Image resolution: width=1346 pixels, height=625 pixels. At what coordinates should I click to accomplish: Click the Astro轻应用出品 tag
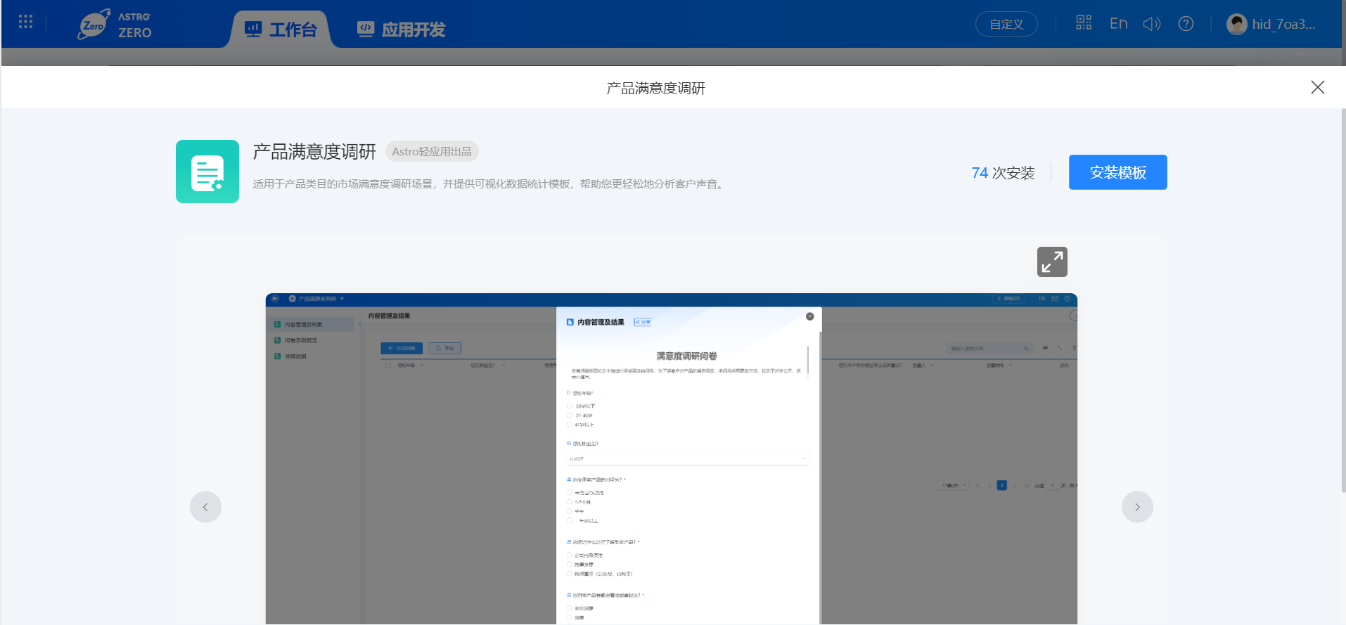point(432,151)
